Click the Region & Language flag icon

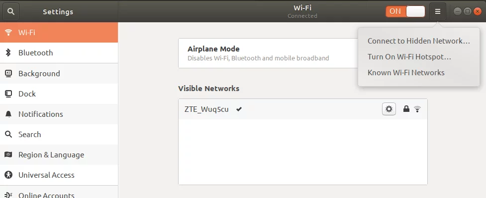(8, 154)
